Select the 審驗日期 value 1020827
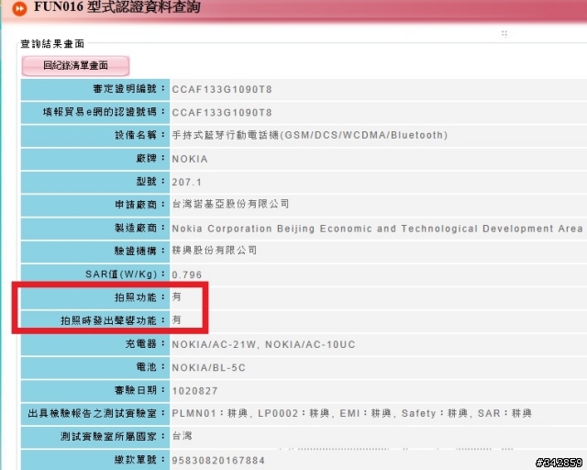Viewport: 587px width, 470px height. click(x=194, y=391)
